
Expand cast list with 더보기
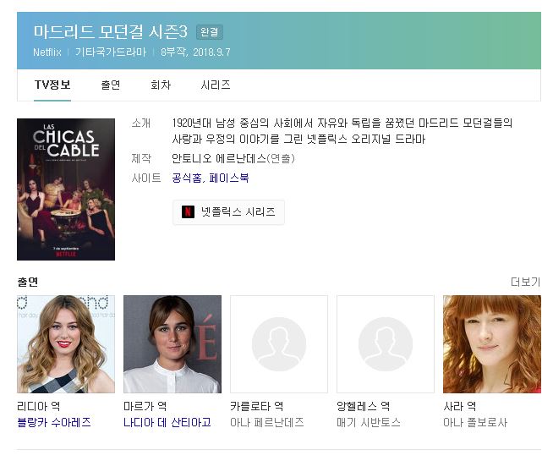pos(525,282)
